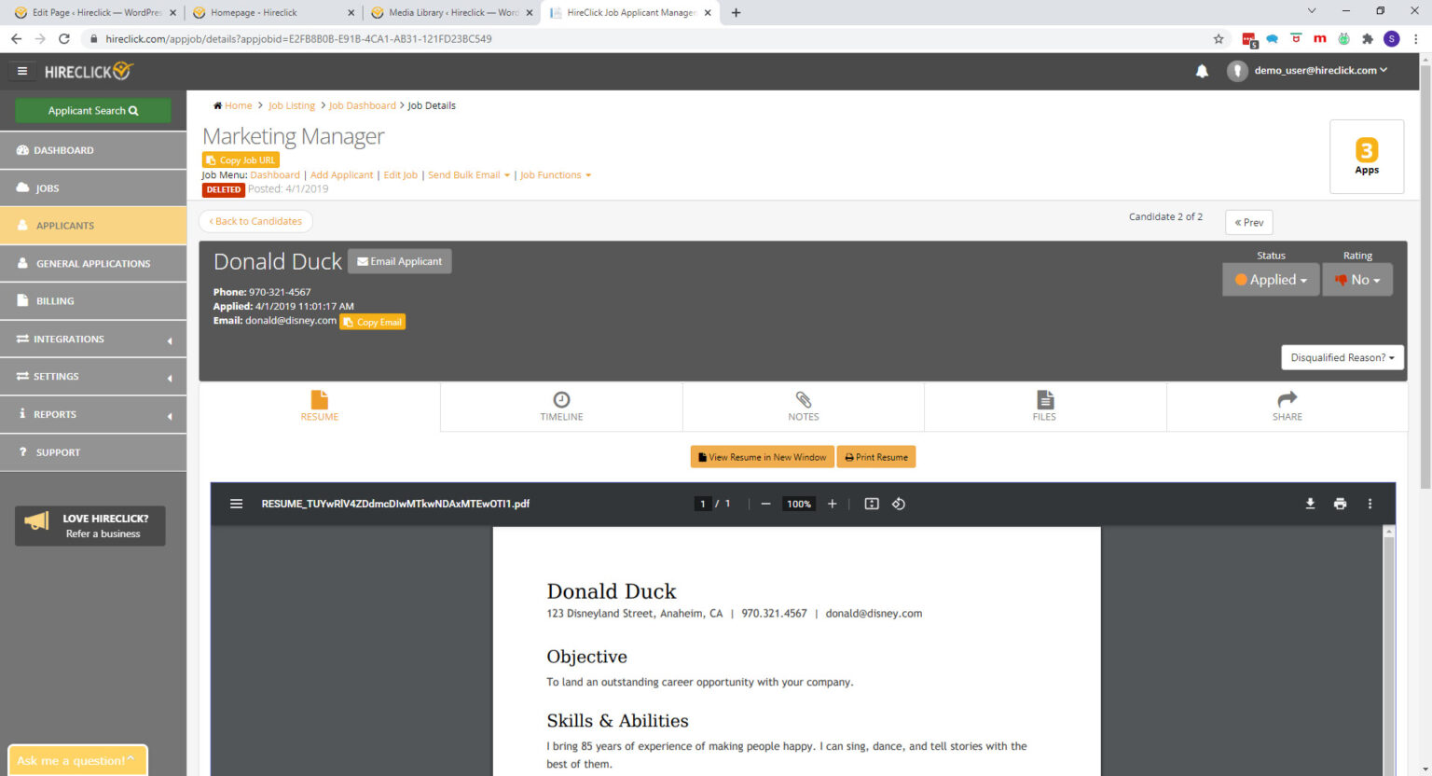1432x776 pixels.
Task: Click View Resume in New Window
Action: pos(762,456)
